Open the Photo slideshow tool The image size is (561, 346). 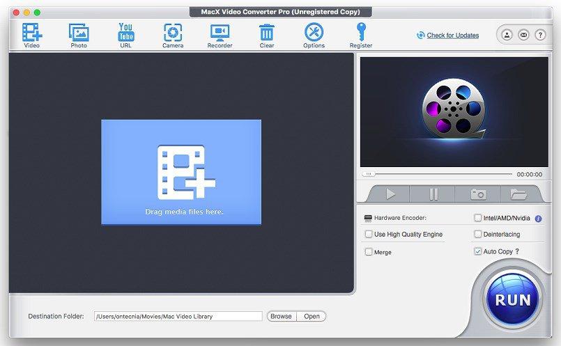pos(79,35)
